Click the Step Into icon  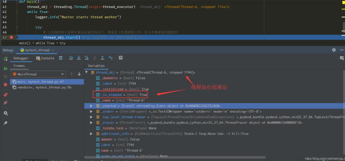(79, 58)
